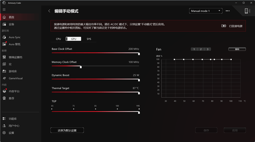Click the Aura Sync icon
This screenshot has width=255, height=142.
pos(4,37)
